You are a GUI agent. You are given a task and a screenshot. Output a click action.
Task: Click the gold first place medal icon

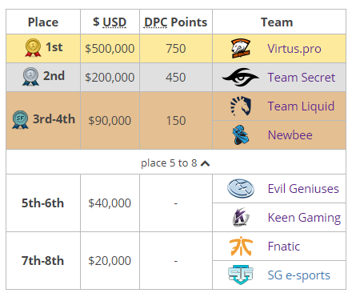(x=33, y=48)
